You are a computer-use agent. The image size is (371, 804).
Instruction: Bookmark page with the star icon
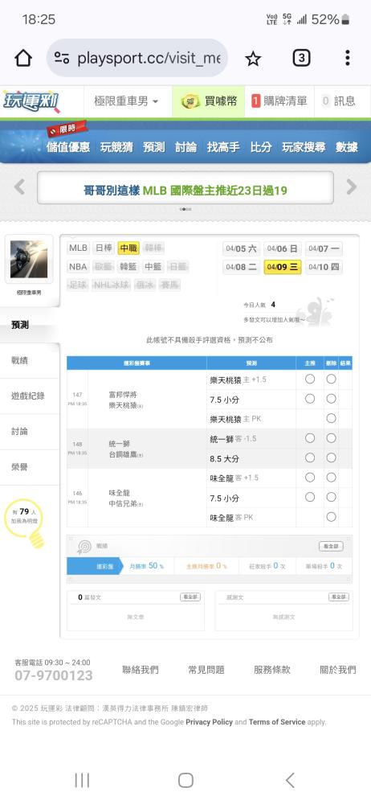(x=253, y=59)
